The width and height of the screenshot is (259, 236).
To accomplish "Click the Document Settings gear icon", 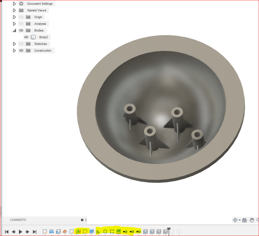I will point(21,4).
